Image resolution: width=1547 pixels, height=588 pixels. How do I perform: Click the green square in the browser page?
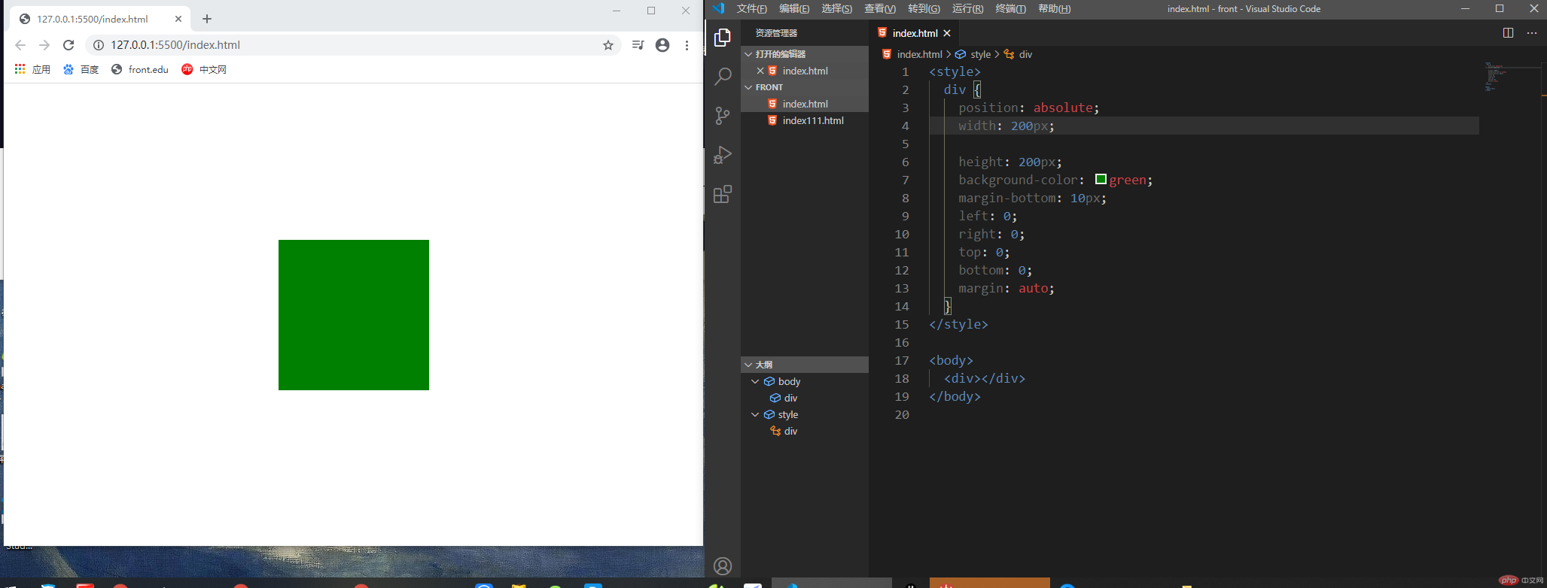[x=354, y=315]
